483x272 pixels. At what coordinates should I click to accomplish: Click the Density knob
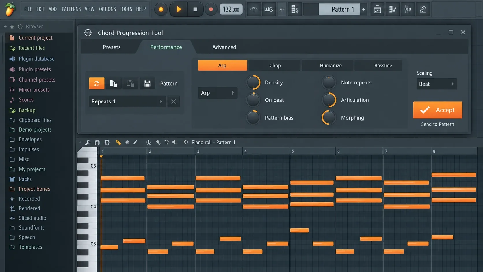[x=253, y=83]
